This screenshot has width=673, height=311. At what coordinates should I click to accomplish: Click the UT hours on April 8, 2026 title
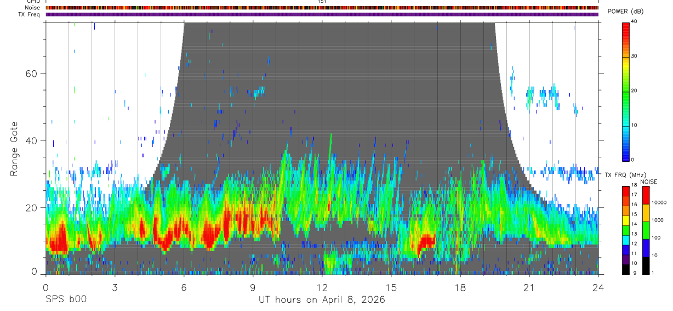pyautogui.click(x=322, y=300)
